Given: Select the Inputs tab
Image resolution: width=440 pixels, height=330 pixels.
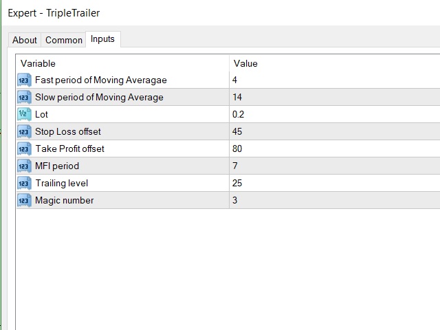Looking at the screenshot, I should pos(102,39).
